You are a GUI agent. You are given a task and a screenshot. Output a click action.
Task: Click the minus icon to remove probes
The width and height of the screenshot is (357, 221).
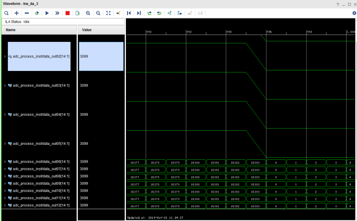(27, 13)
